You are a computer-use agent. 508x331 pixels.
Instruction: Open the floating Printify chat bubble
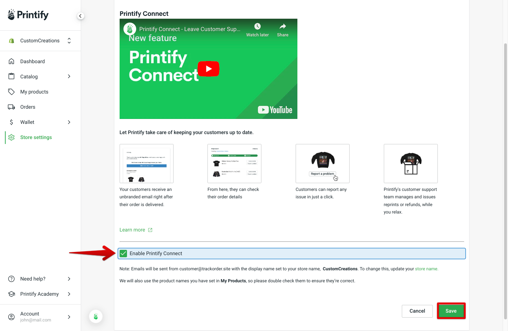[x=96, y=317]
